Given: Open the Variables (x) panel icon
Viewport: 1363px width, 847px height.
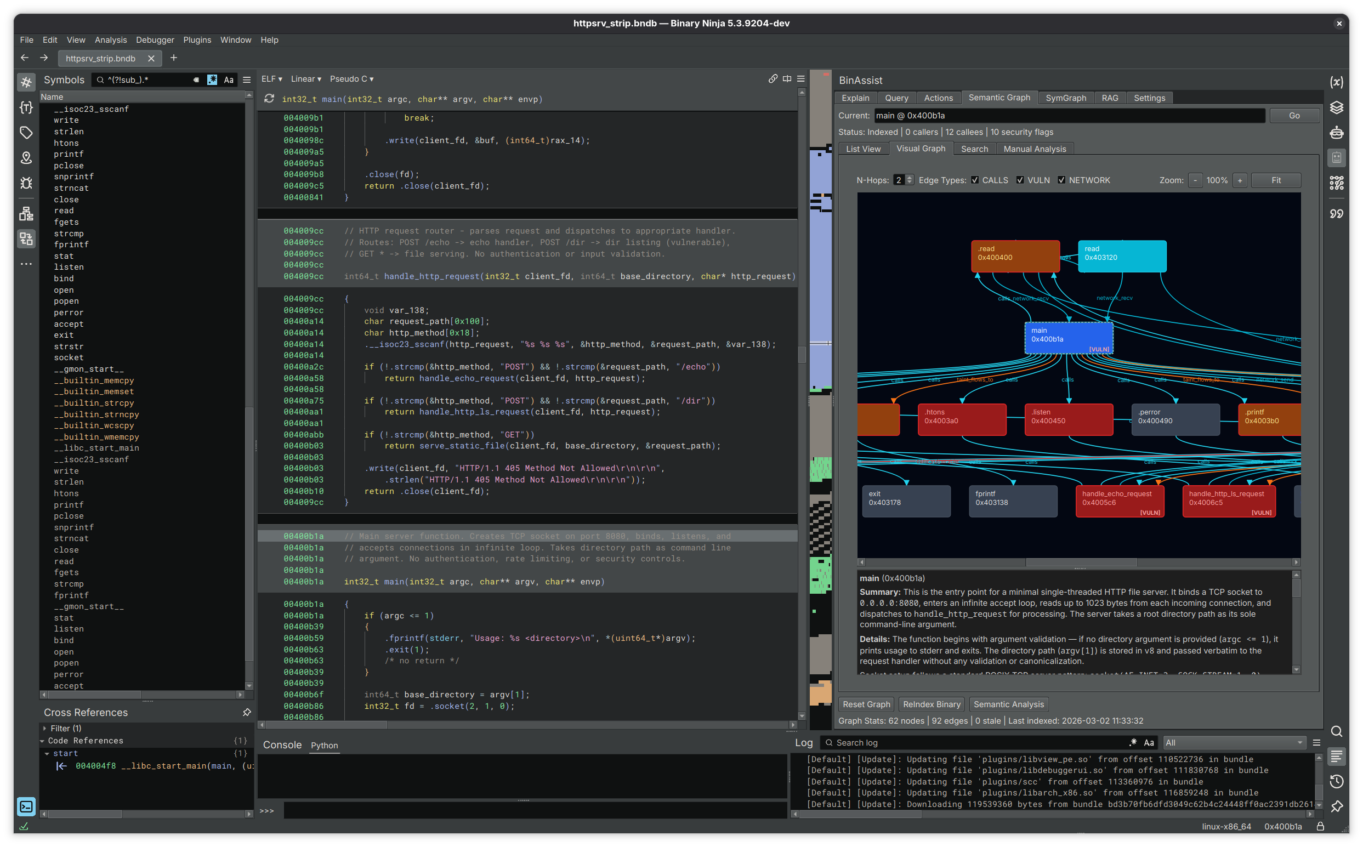Looking at the screenshot, I should tap(1337, 82).
